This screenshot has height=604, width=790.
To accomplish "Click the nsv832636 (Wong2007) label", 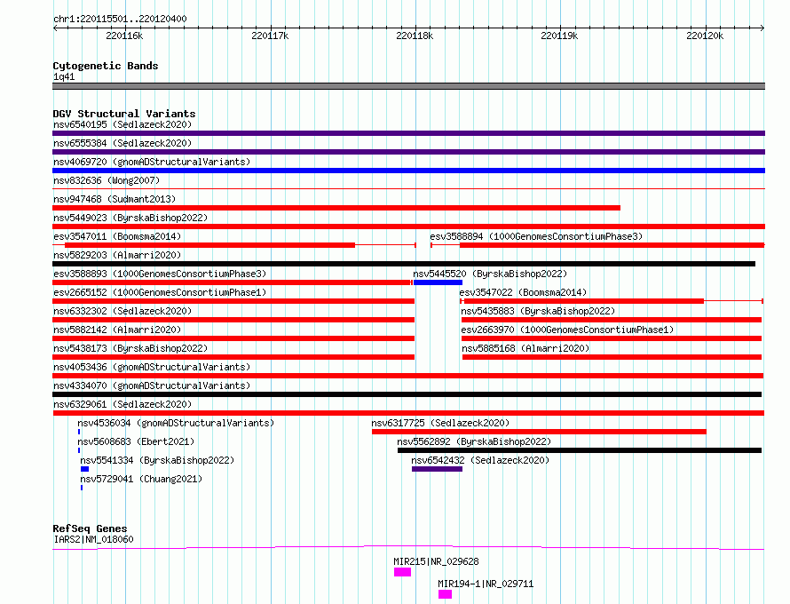I will point(107,180).
